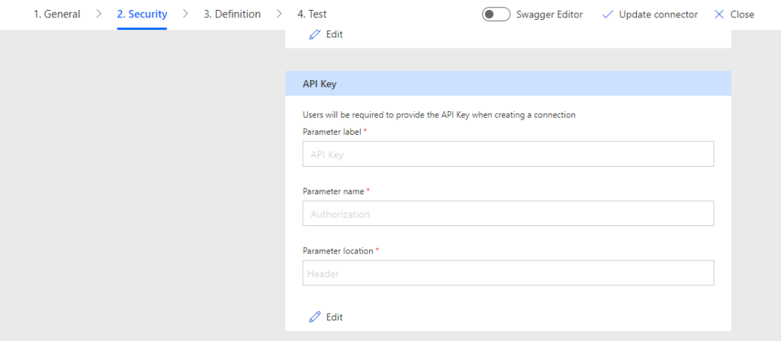Click the Parameter label input field
The width and height of the screenshot is (781, 341).
pos(508,154)
